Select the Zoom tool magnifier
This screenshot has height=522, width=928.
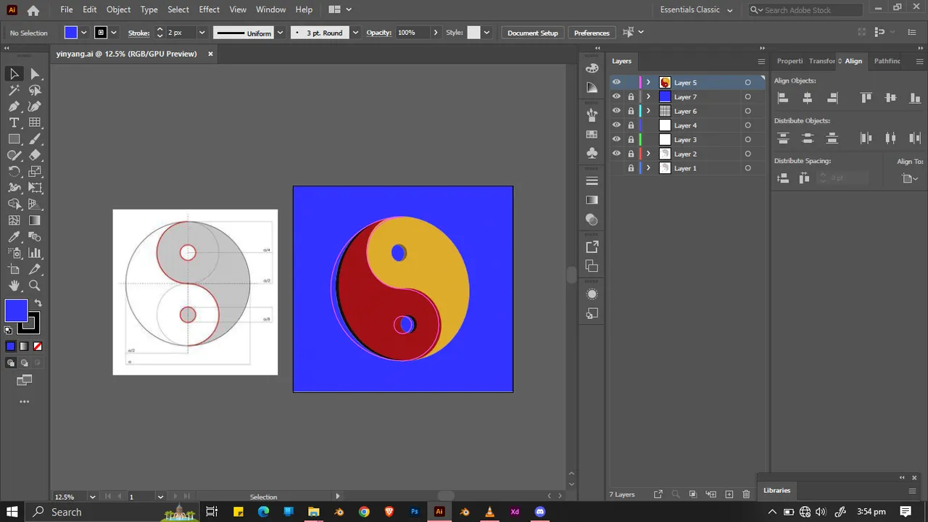click(x=35, y=286)
